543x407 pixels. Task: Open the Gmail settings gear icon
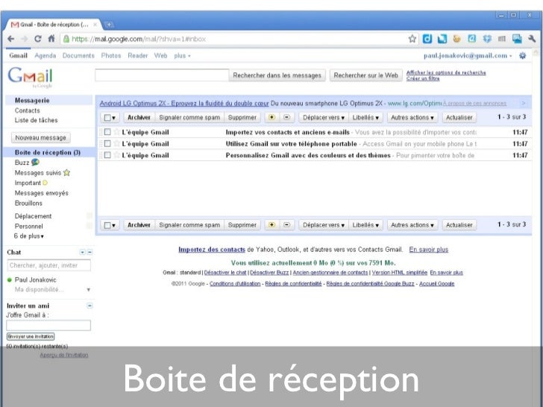coord(523,55)
